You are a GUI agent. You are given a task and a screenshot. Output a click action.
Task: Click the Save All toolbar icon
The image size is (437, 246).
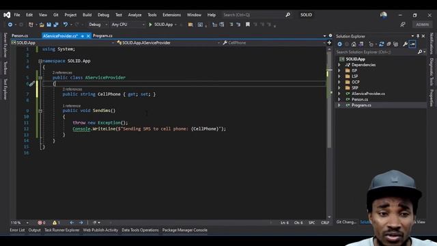coord(56,25)
